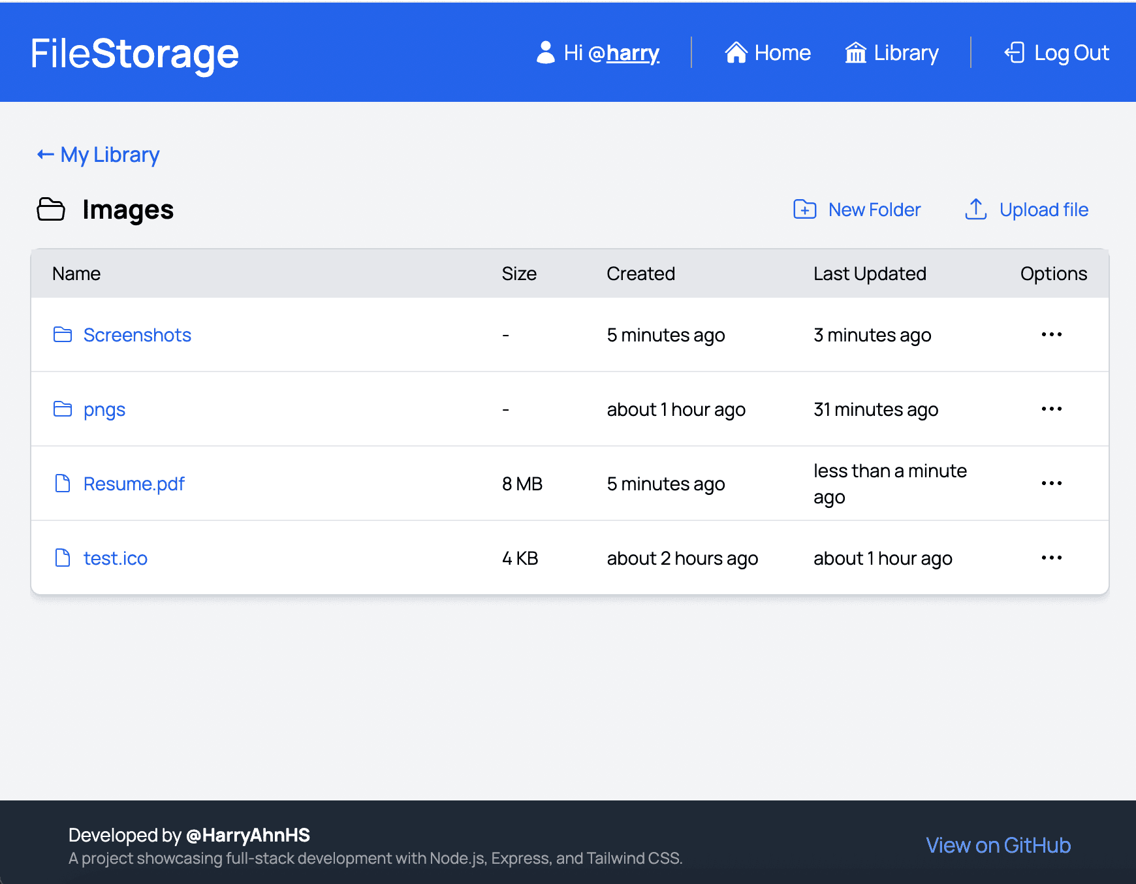Click the New Folder plus icon
The image size is (1136, 884).
click(x=805, y=210)
